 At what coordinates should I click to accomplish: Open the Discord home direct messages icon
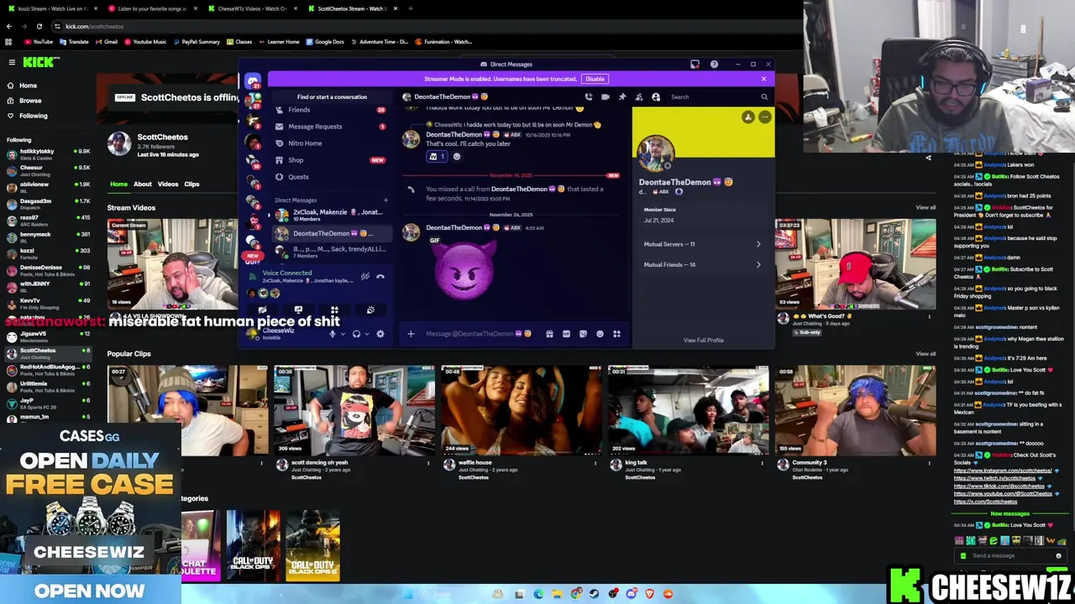253,81
